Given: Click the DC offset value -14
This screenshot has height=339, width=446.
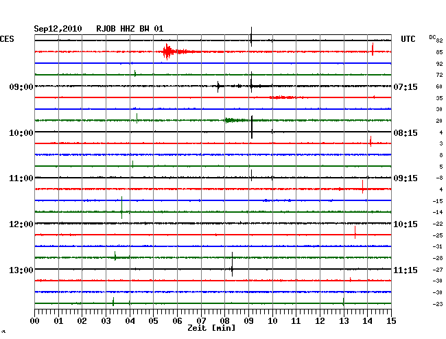Looking at the screenshot, I should point(438,212).
